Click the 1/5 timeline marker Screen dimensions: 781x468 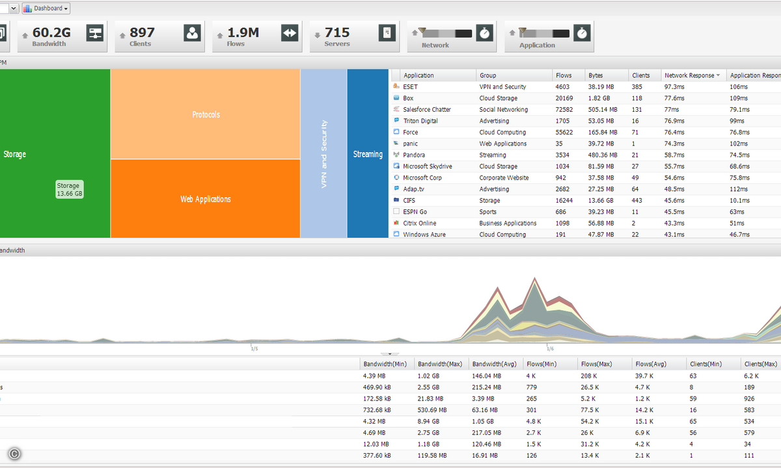pos(254,348)
